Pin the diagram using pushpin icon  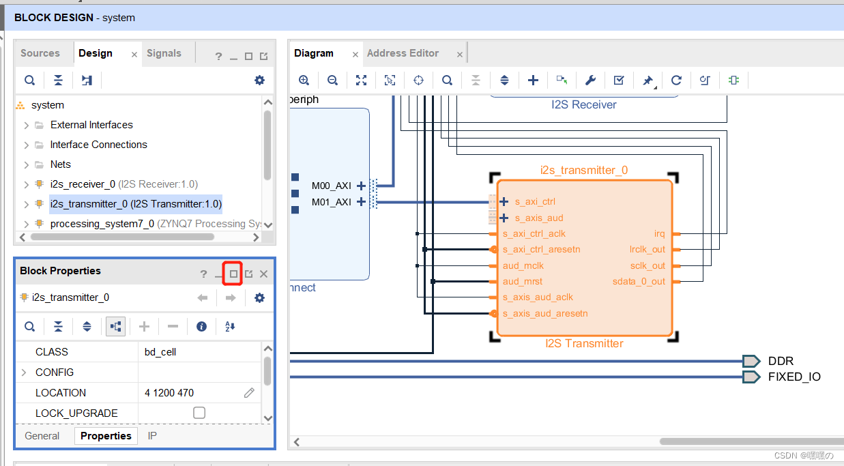click(x=647, y=80)
